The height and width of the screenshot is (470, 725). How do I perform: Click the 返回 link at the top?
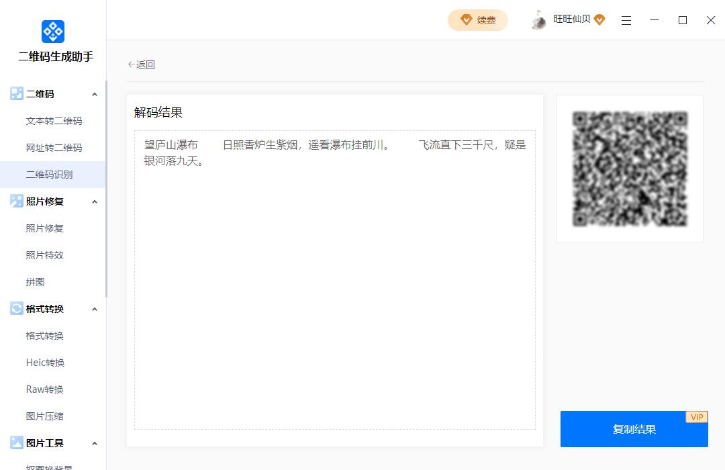[142, 64]
